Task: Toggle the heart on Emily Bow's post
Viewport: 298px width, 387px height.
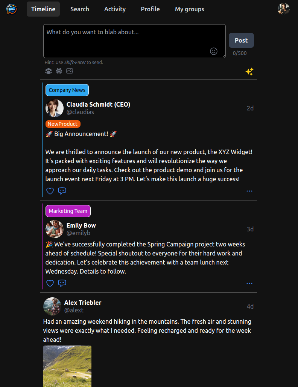Action: click(50, 283)
